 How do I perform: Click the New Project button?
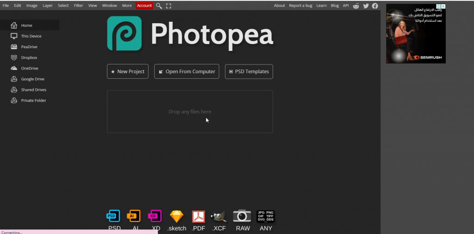point(128,71)
